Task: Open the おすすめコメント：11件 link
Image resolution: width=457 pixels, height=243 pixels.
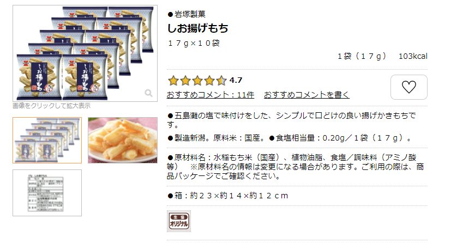Action: coord(211,95)
